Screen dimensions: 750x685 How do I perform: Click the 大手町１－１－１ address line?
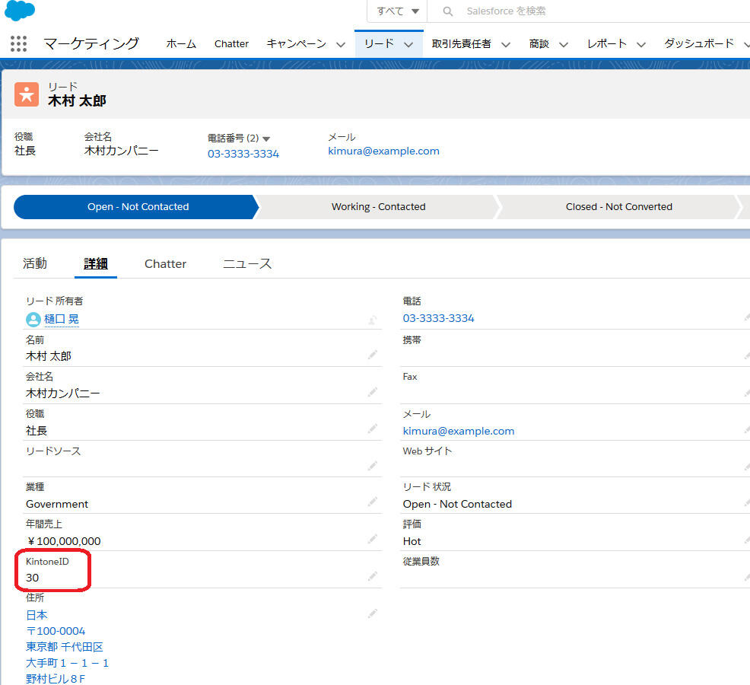tap(68, 663)
